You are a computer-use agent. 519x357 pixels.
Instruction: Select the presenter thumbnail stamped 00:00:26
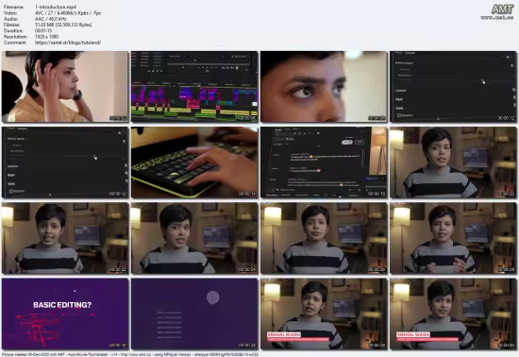324,238
